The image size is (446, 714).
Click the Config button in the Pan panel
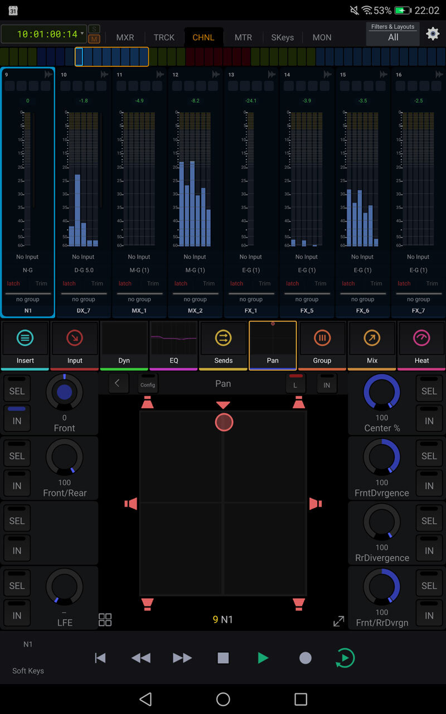[148, 383]
